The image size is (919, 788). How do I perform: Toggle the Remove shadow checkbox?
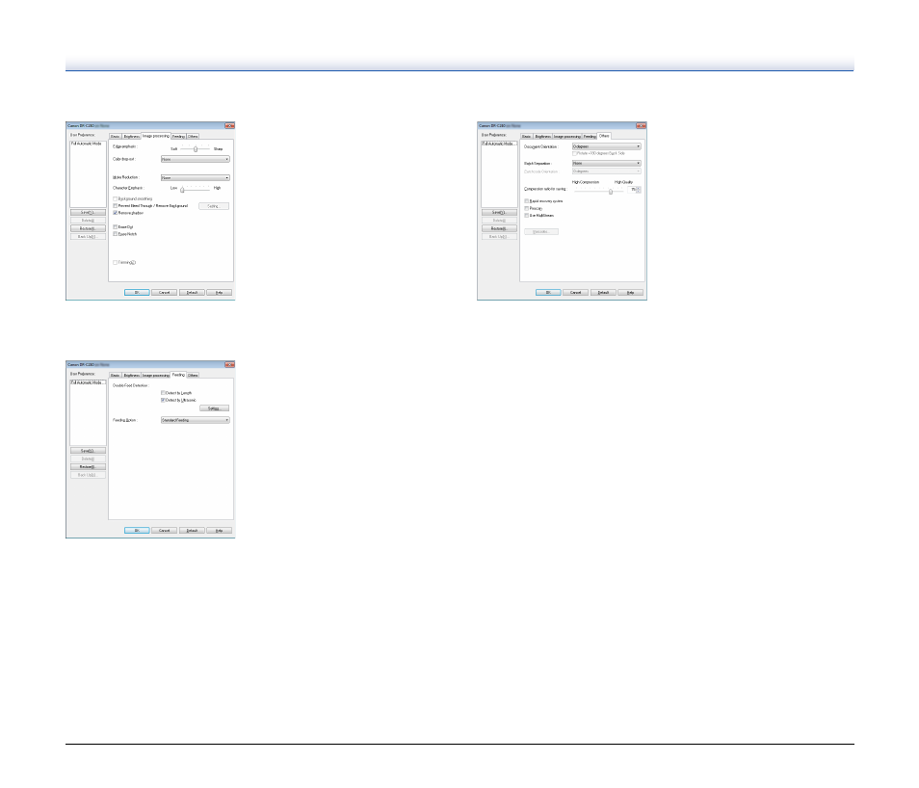[x=116, y=212]
